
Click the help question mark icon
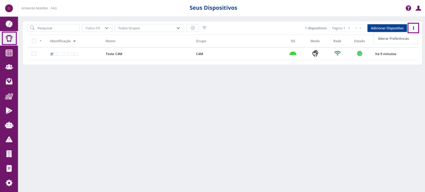[x=408, y=8]
